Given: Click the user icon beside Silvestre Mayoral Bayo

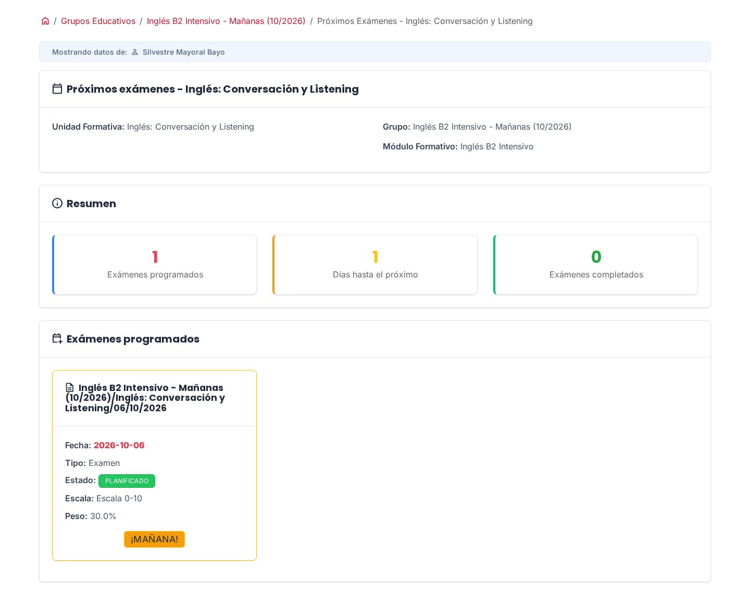Looking at the screenshot, I should 135,52.
